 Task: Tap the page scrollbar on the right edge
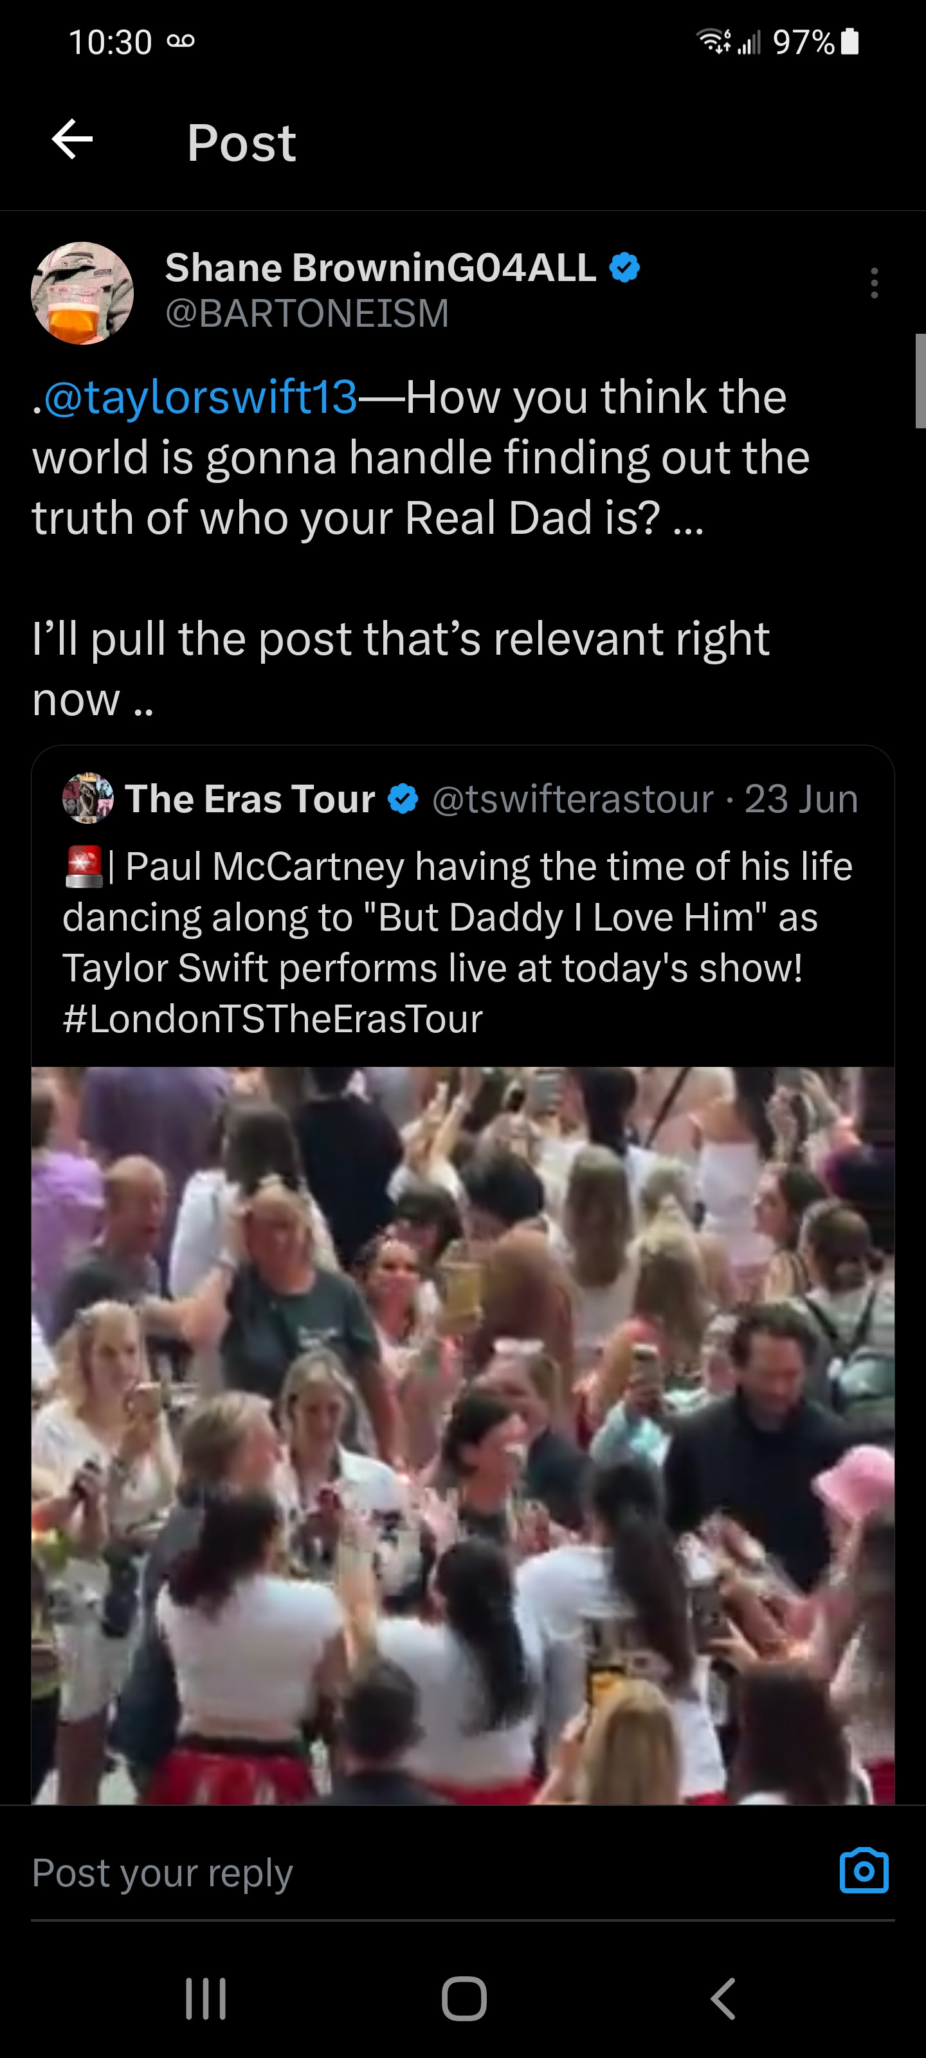click(x=920, y=381)
